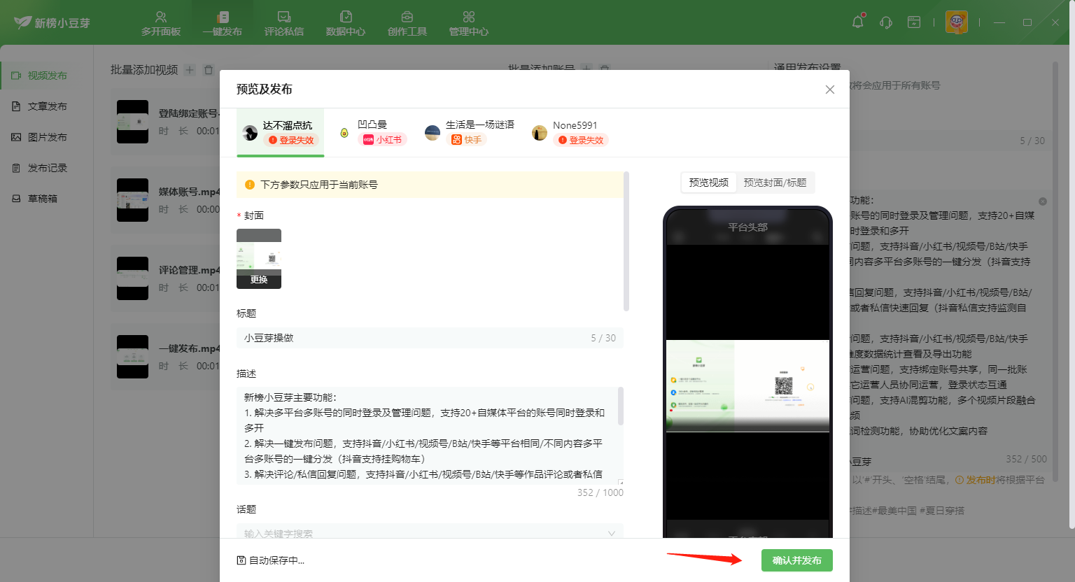The image size is (1075, 582).
Task: Click the 新榜小豆芽 logo
Action: (52, 22)
